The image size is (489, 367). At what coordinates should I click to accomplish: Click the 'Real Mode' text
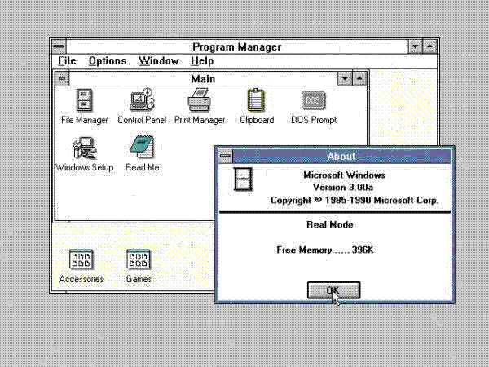point(330,225)
